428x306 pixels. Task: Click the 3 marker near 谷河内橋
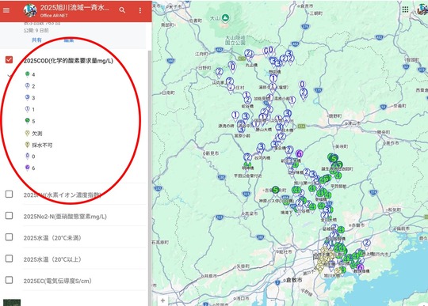pos(261,147)
